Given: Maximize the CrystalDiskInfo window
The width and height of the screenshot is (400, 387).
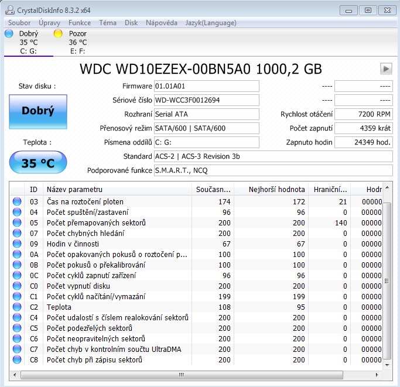Looking at the screenshot, I should coord(368,11).
